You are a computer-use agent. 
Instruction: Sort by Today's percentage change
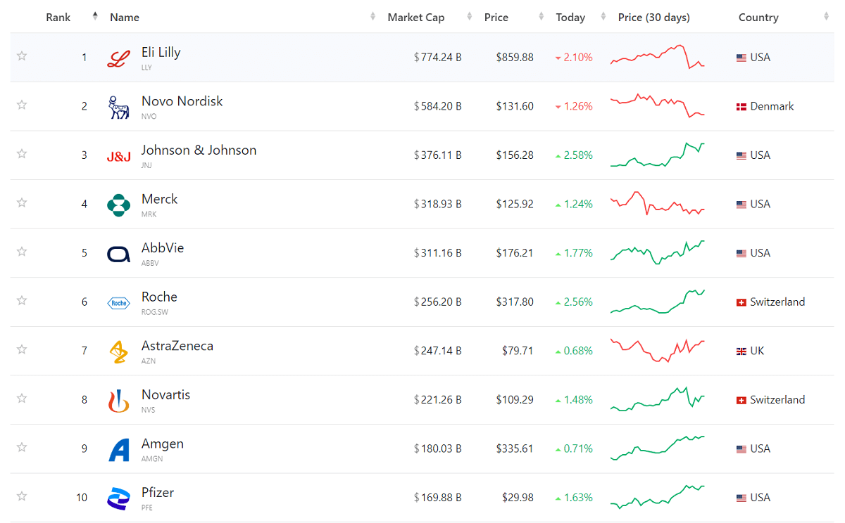pos(570,17)
